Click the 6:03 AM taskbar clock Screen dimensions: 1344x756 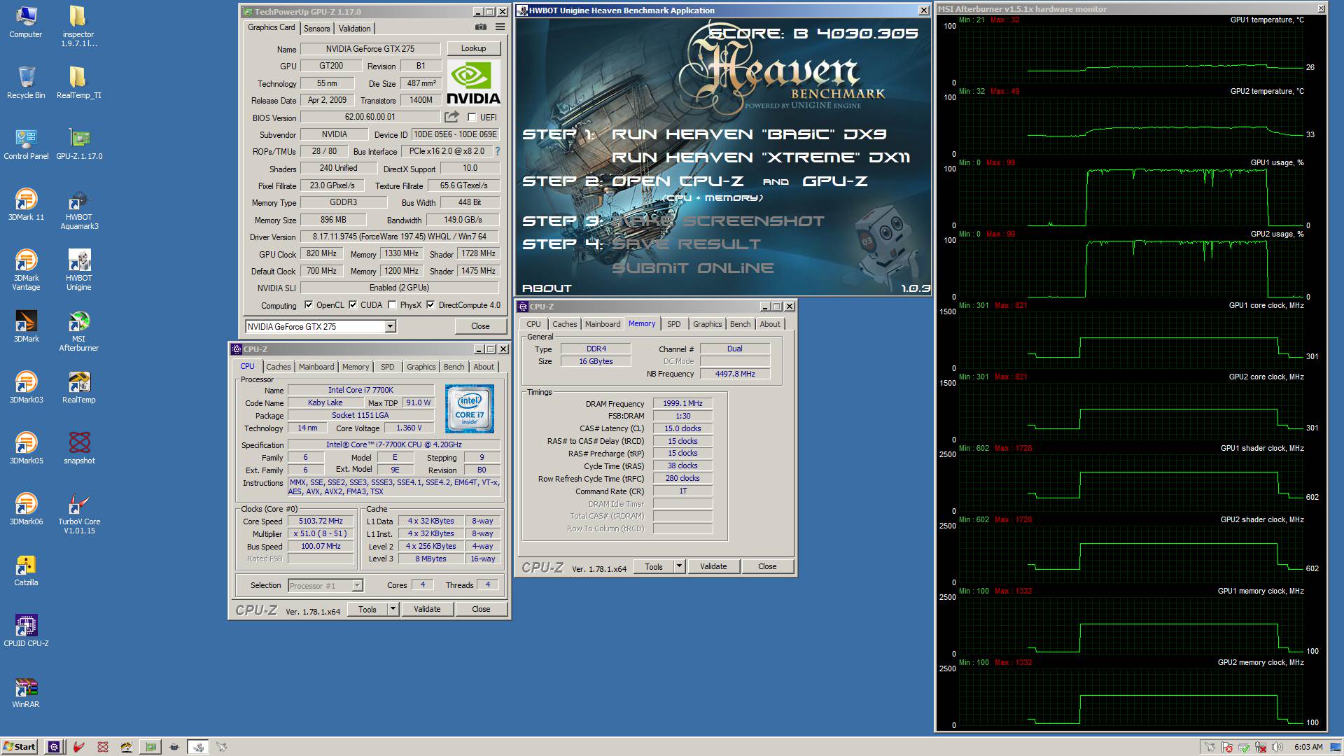1308,747
